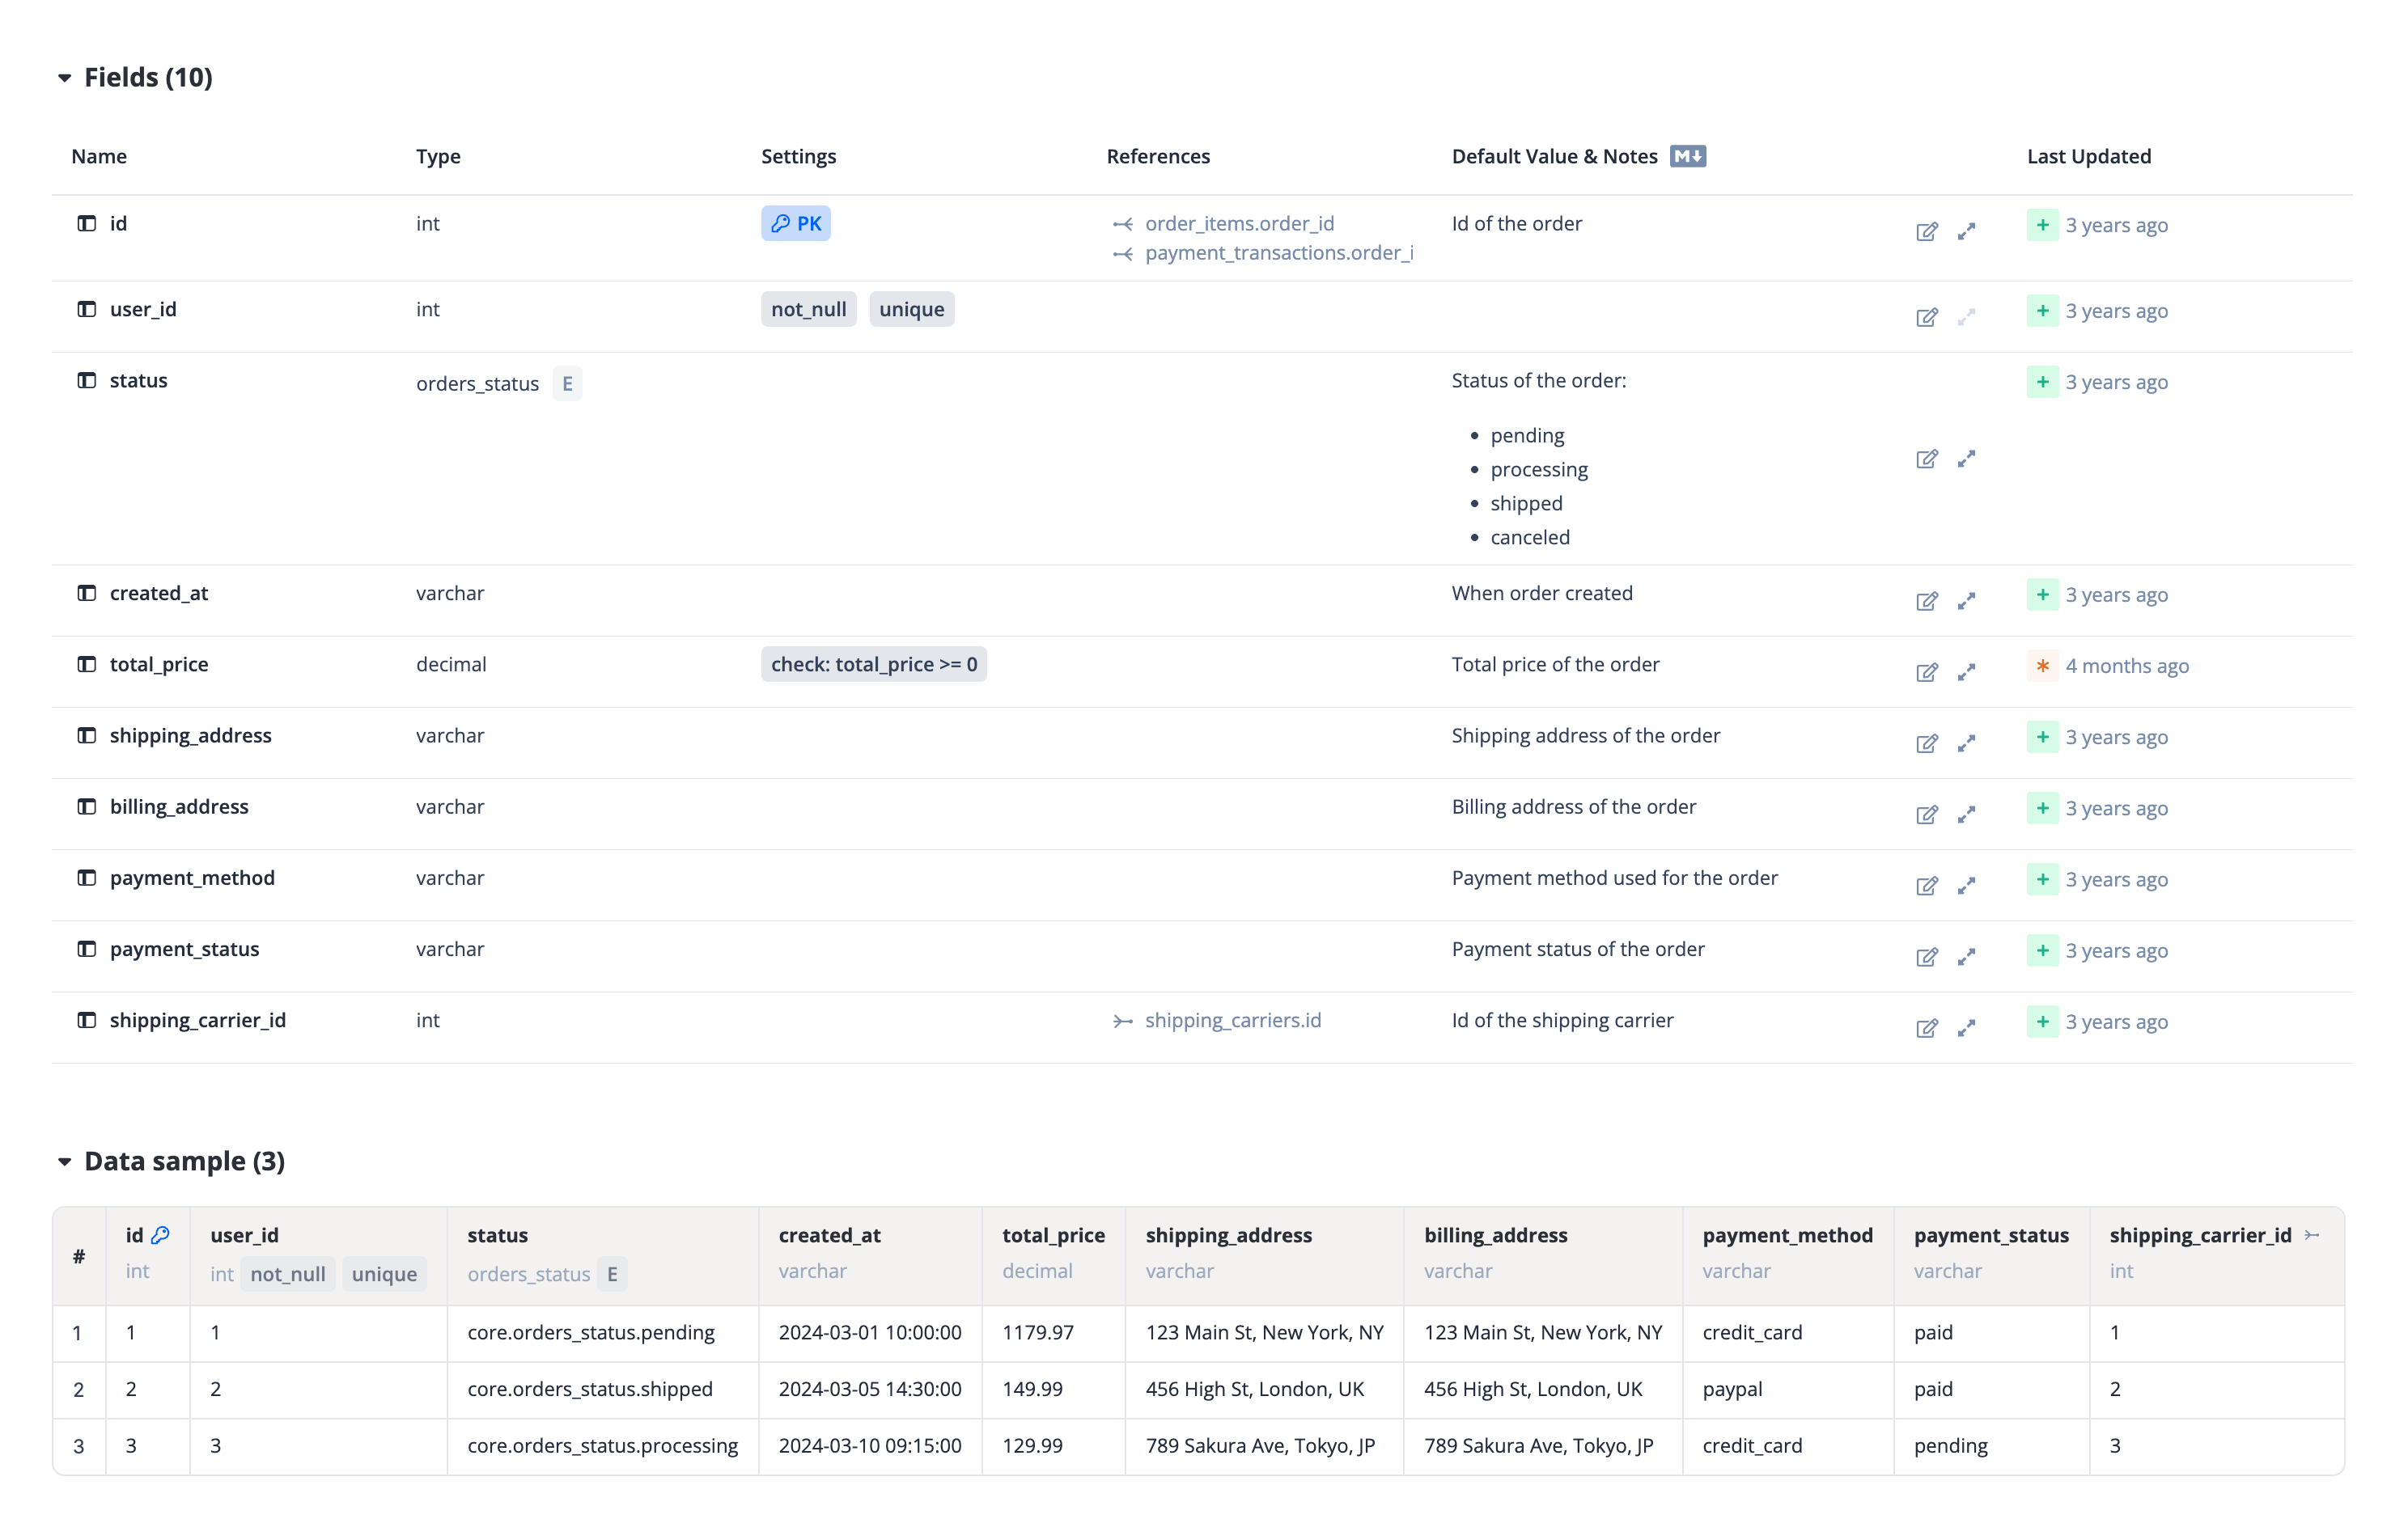The width and height of the screenshot is (2408, 1519).
Task: Select the not_null badge on user_id
Action: (808, 309)
